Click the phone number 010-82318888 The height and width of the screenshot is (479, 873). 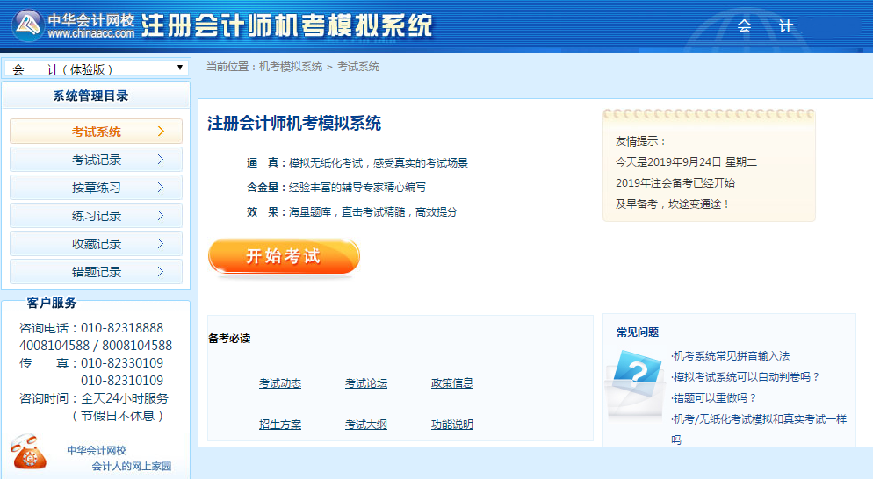pos(122,328)
